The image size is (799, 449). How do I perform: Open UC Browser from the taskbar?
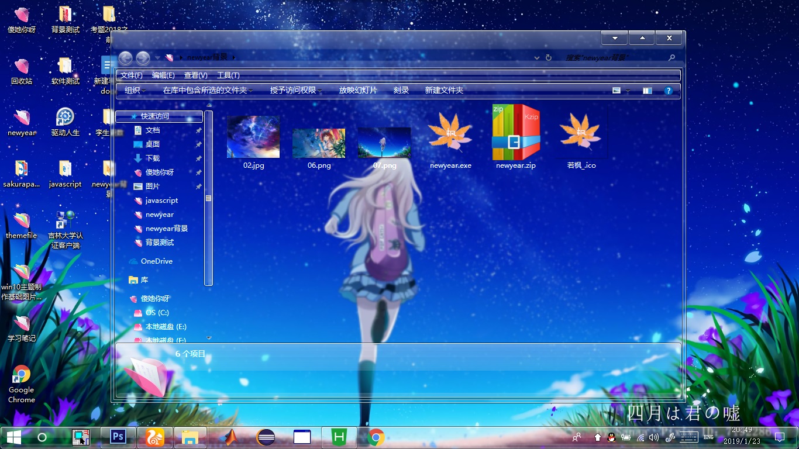(154, 437)
